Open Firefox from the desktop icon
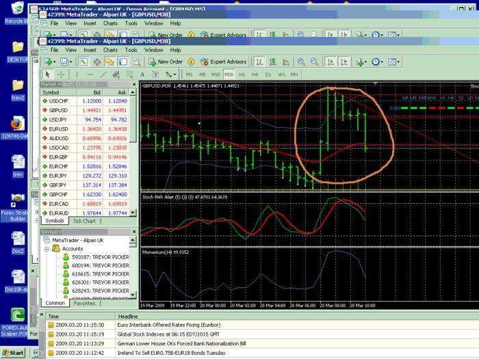Image resolution: width=479 pixels, height=359 pixels. click(x=17, y=124)
